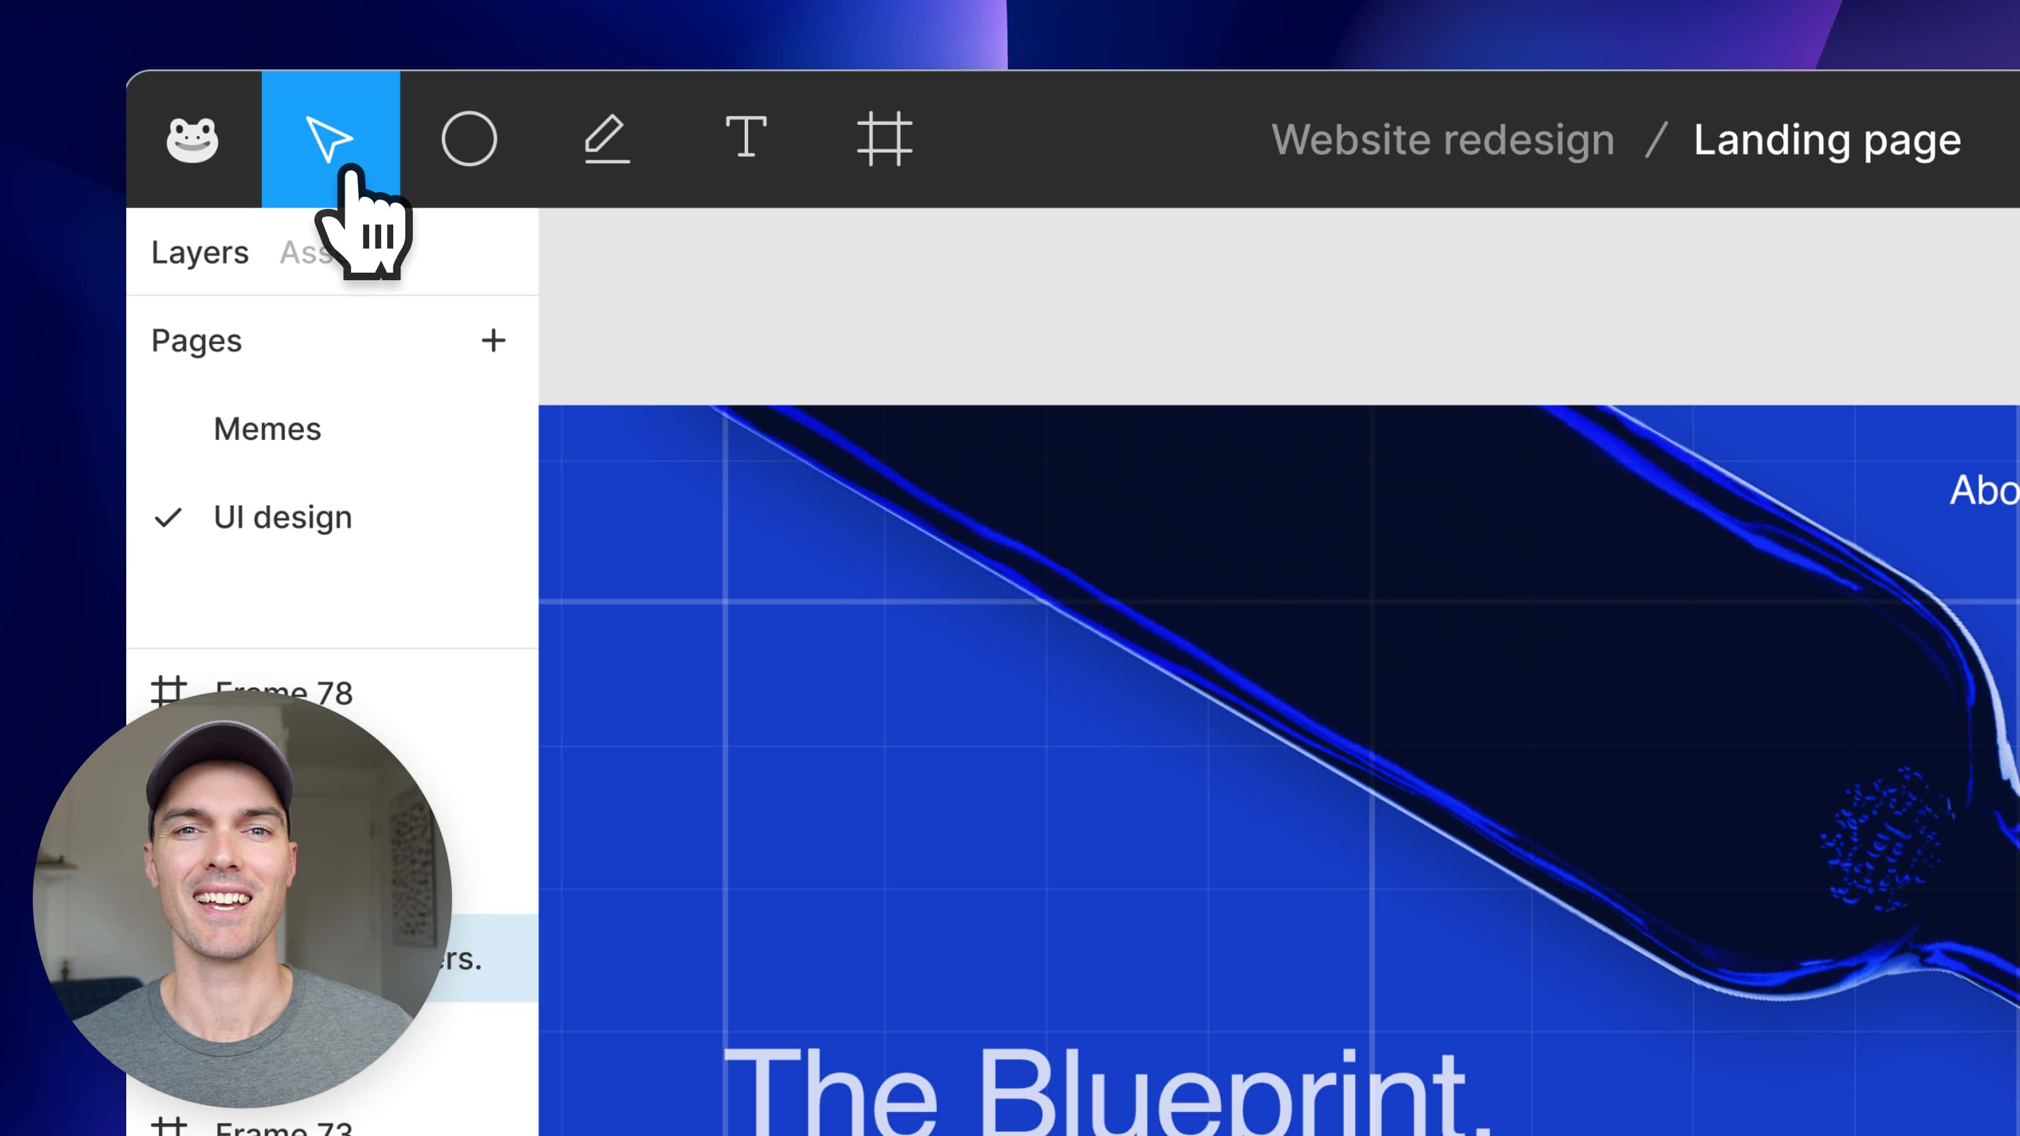Collapse the Pages section header
The height and width of the screenshot is (1136, 2020).
click(197, 340)
